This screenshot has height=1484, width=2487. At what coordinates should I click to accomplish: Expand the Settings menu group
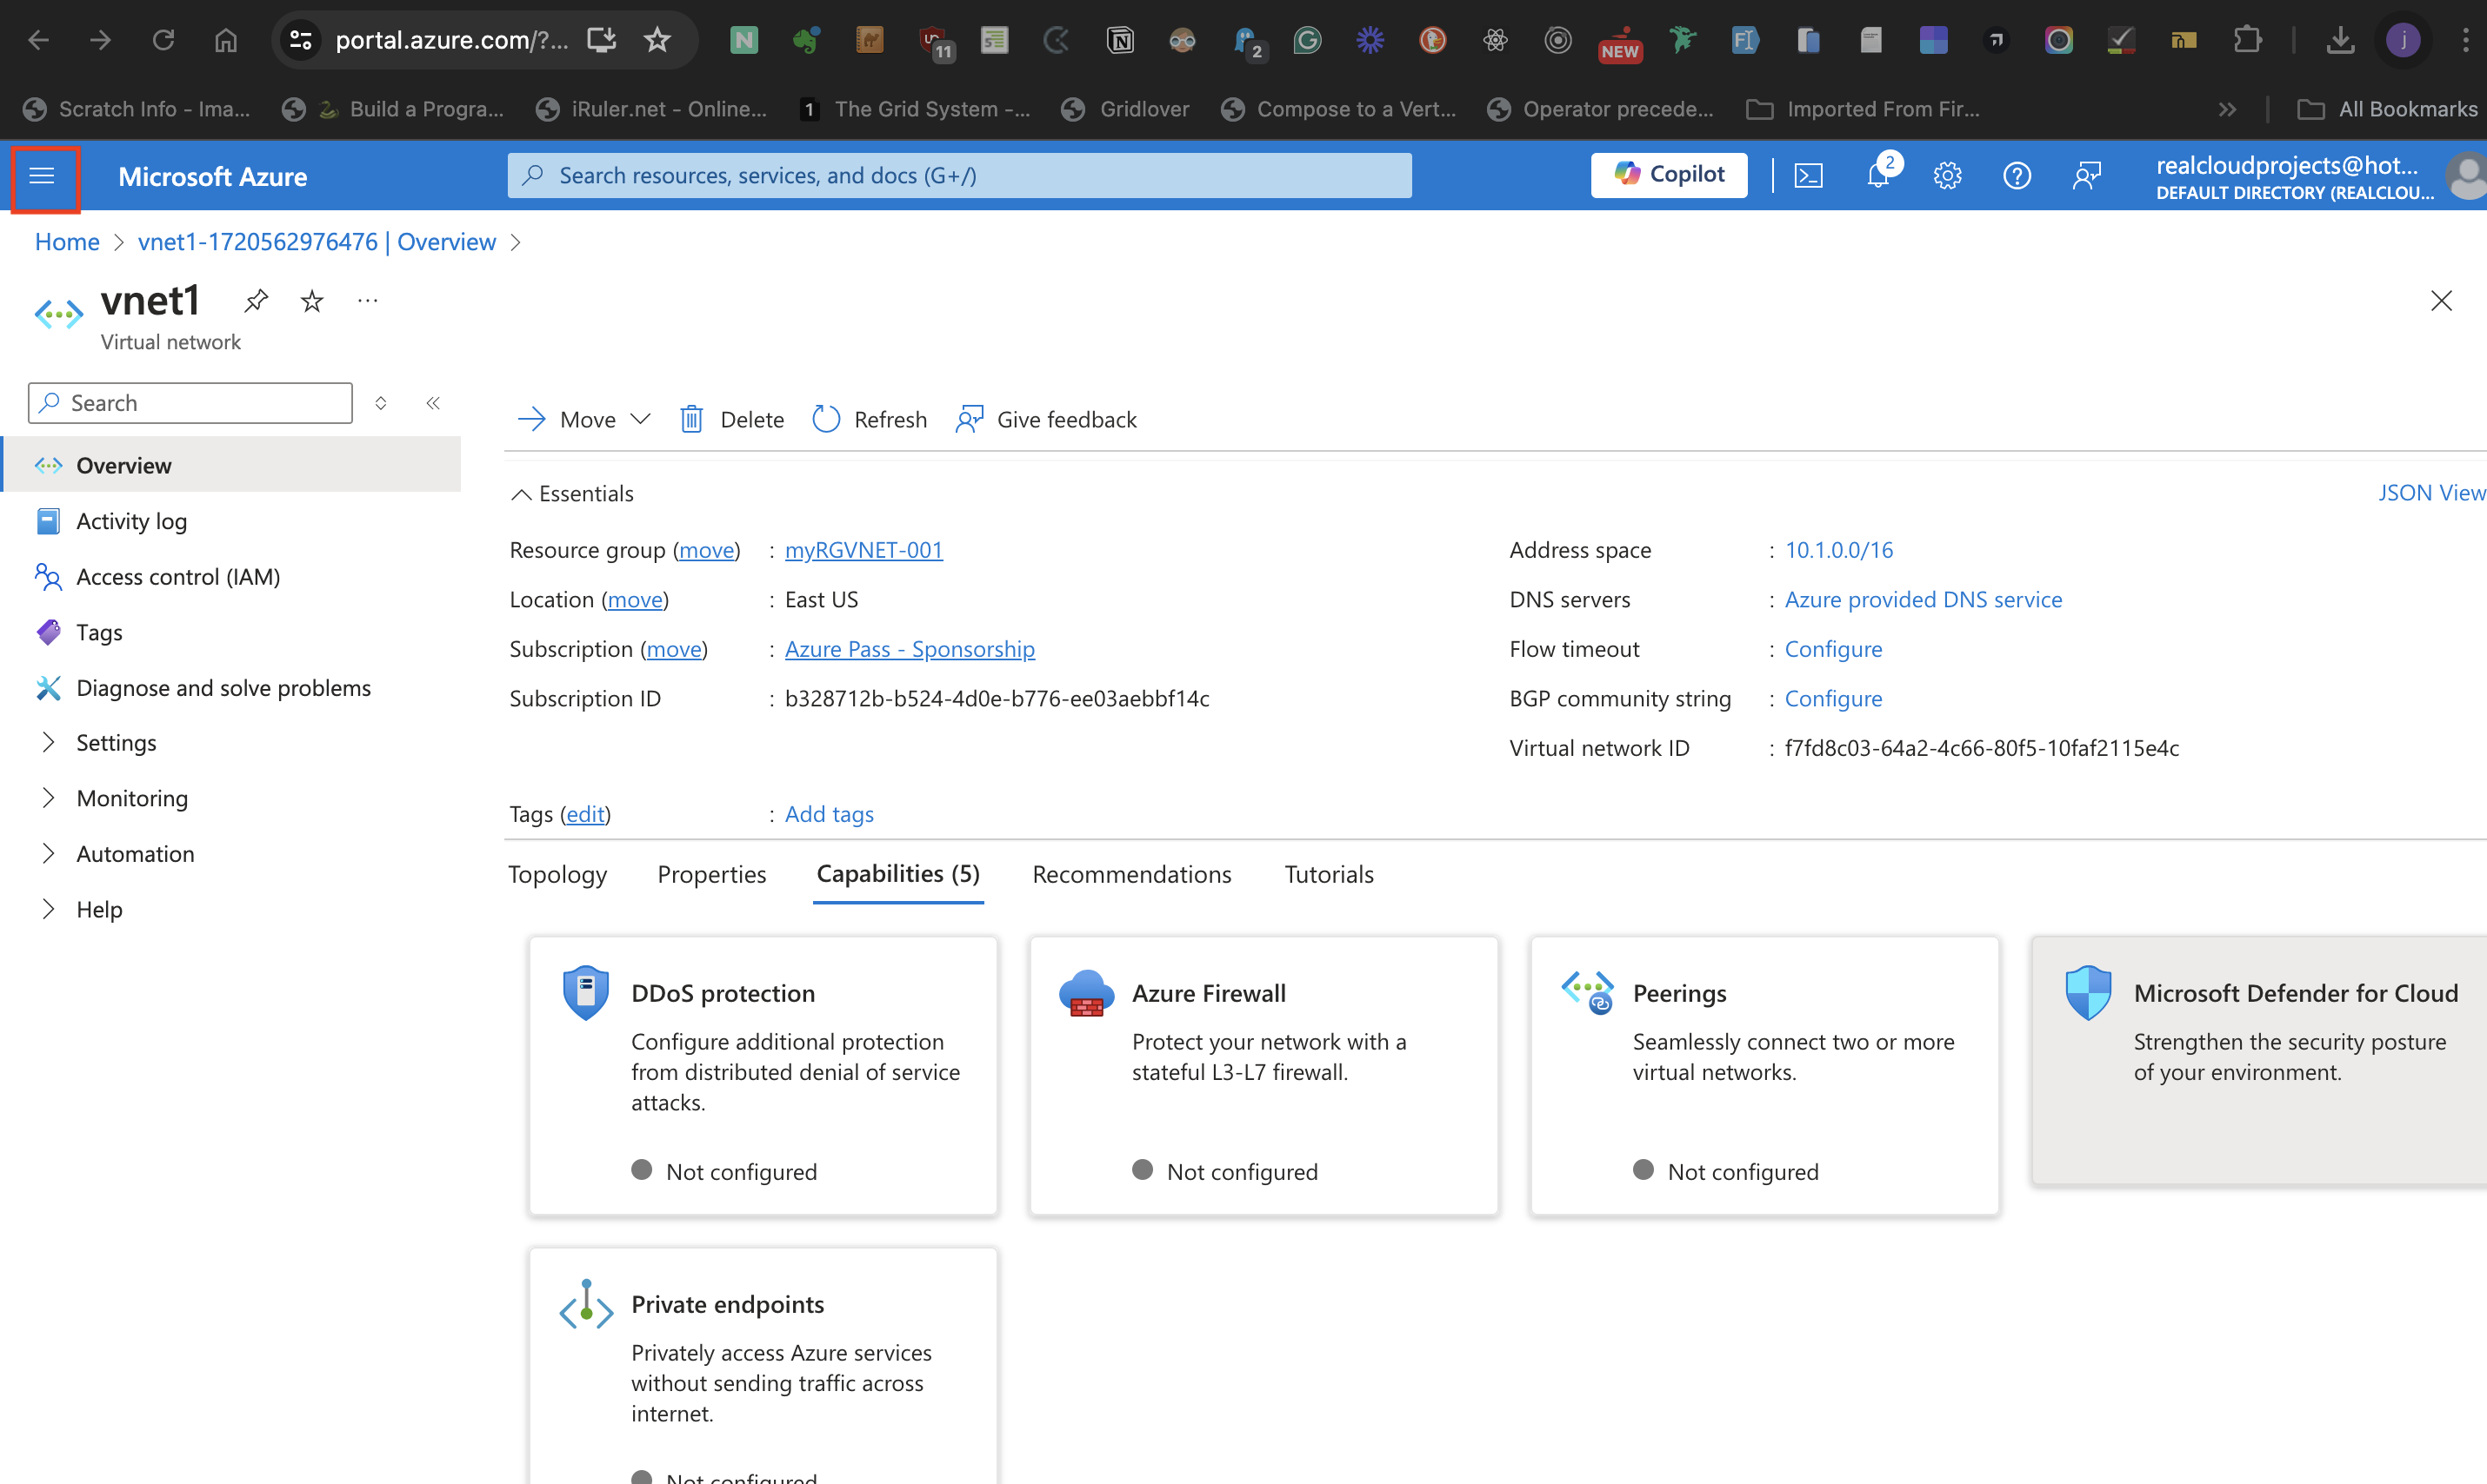47,742
